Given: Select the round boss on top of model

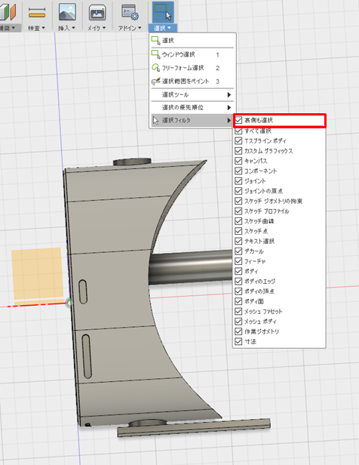Looking at the screenshot, I should point(132,162).
